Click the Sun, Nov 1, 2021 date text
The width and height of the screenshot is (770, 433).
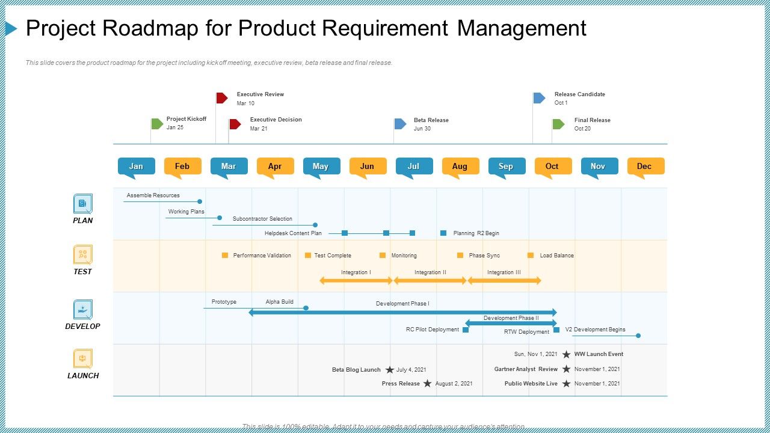pyautogui.click(x=535, y=354)
